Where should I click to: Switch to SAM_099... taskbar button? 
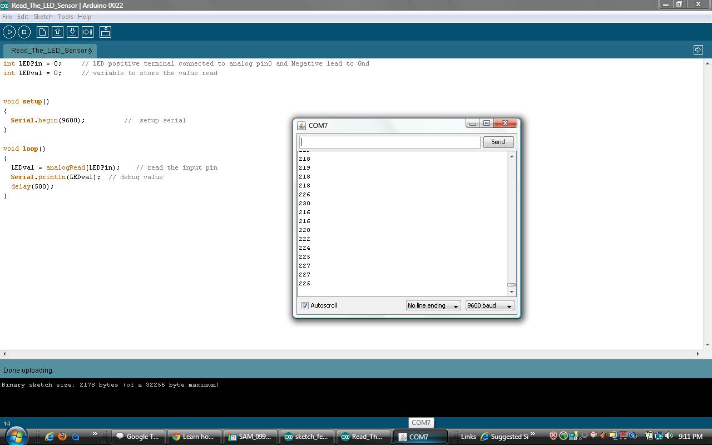(x=250, y=437)
